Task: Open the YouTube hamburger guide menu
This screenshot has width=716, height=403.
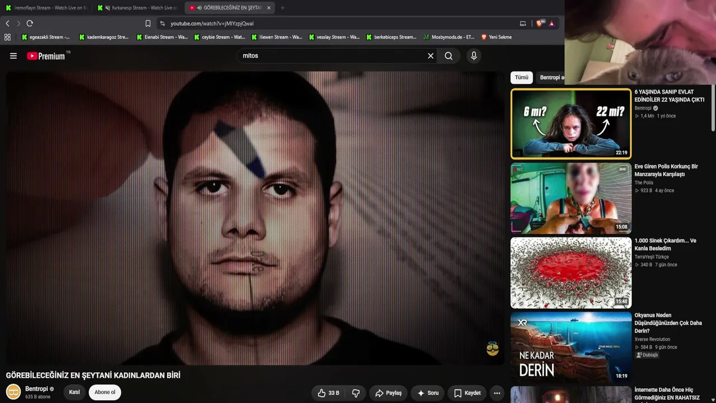Action: [13, 56]
